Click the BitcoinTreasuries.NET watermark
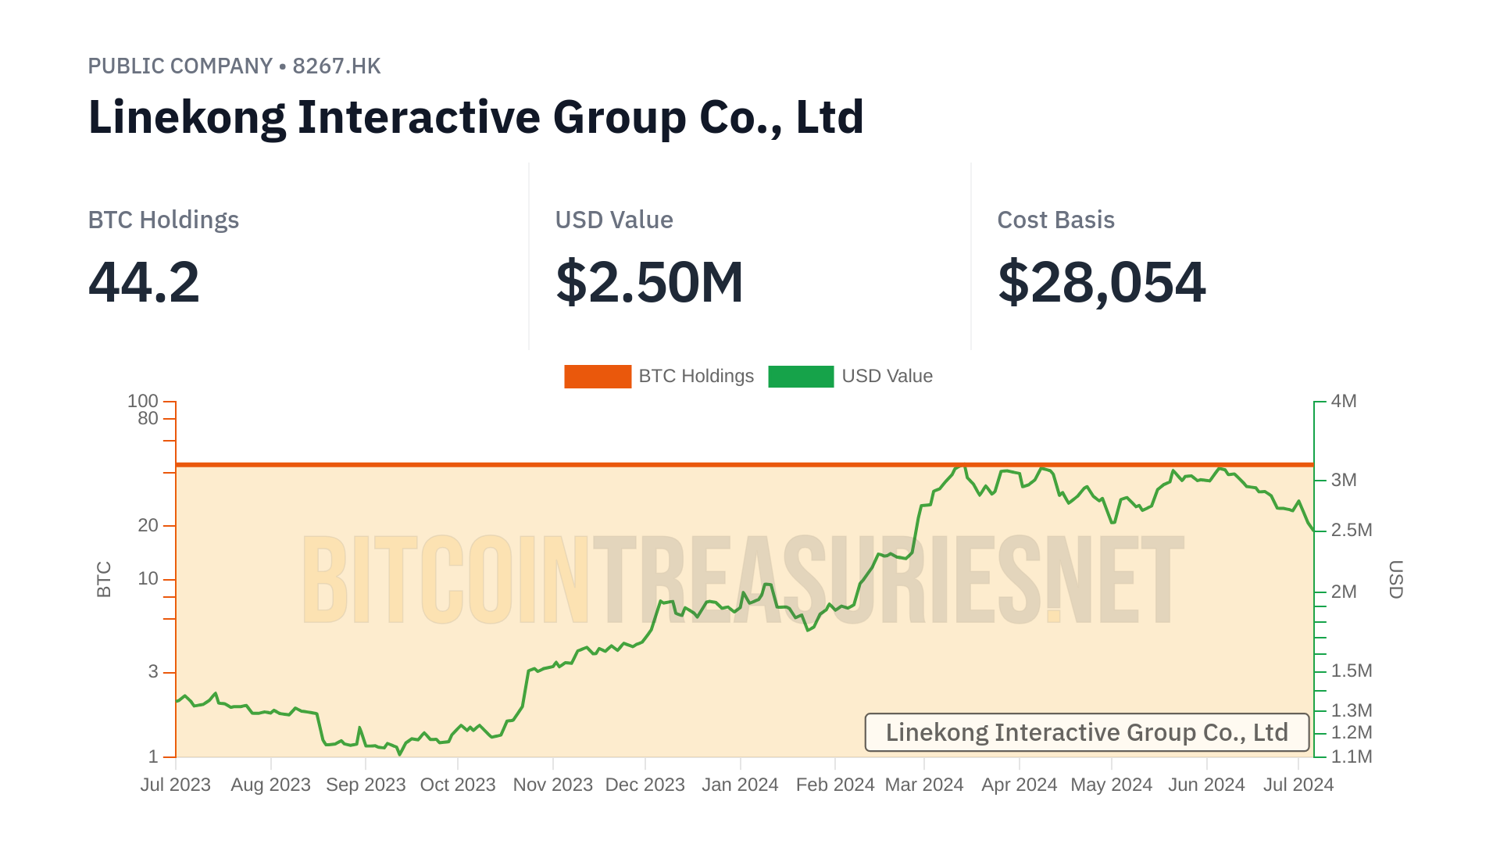Image resolution: width=1500 pixels, height=844 pixels. point(742,580)
